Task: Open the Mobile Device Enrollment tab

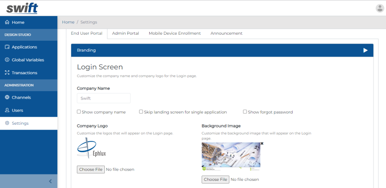Action: pos(175,33)
